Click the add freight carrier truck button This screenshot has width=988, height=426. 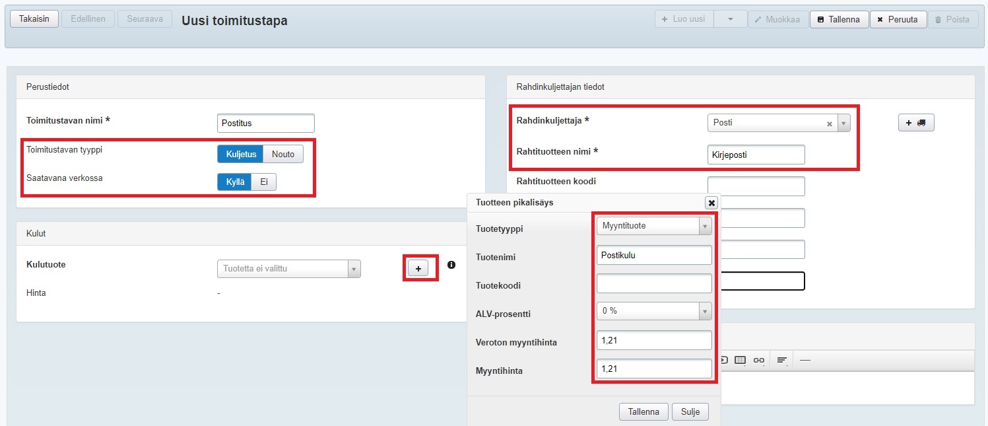point(916,123)
